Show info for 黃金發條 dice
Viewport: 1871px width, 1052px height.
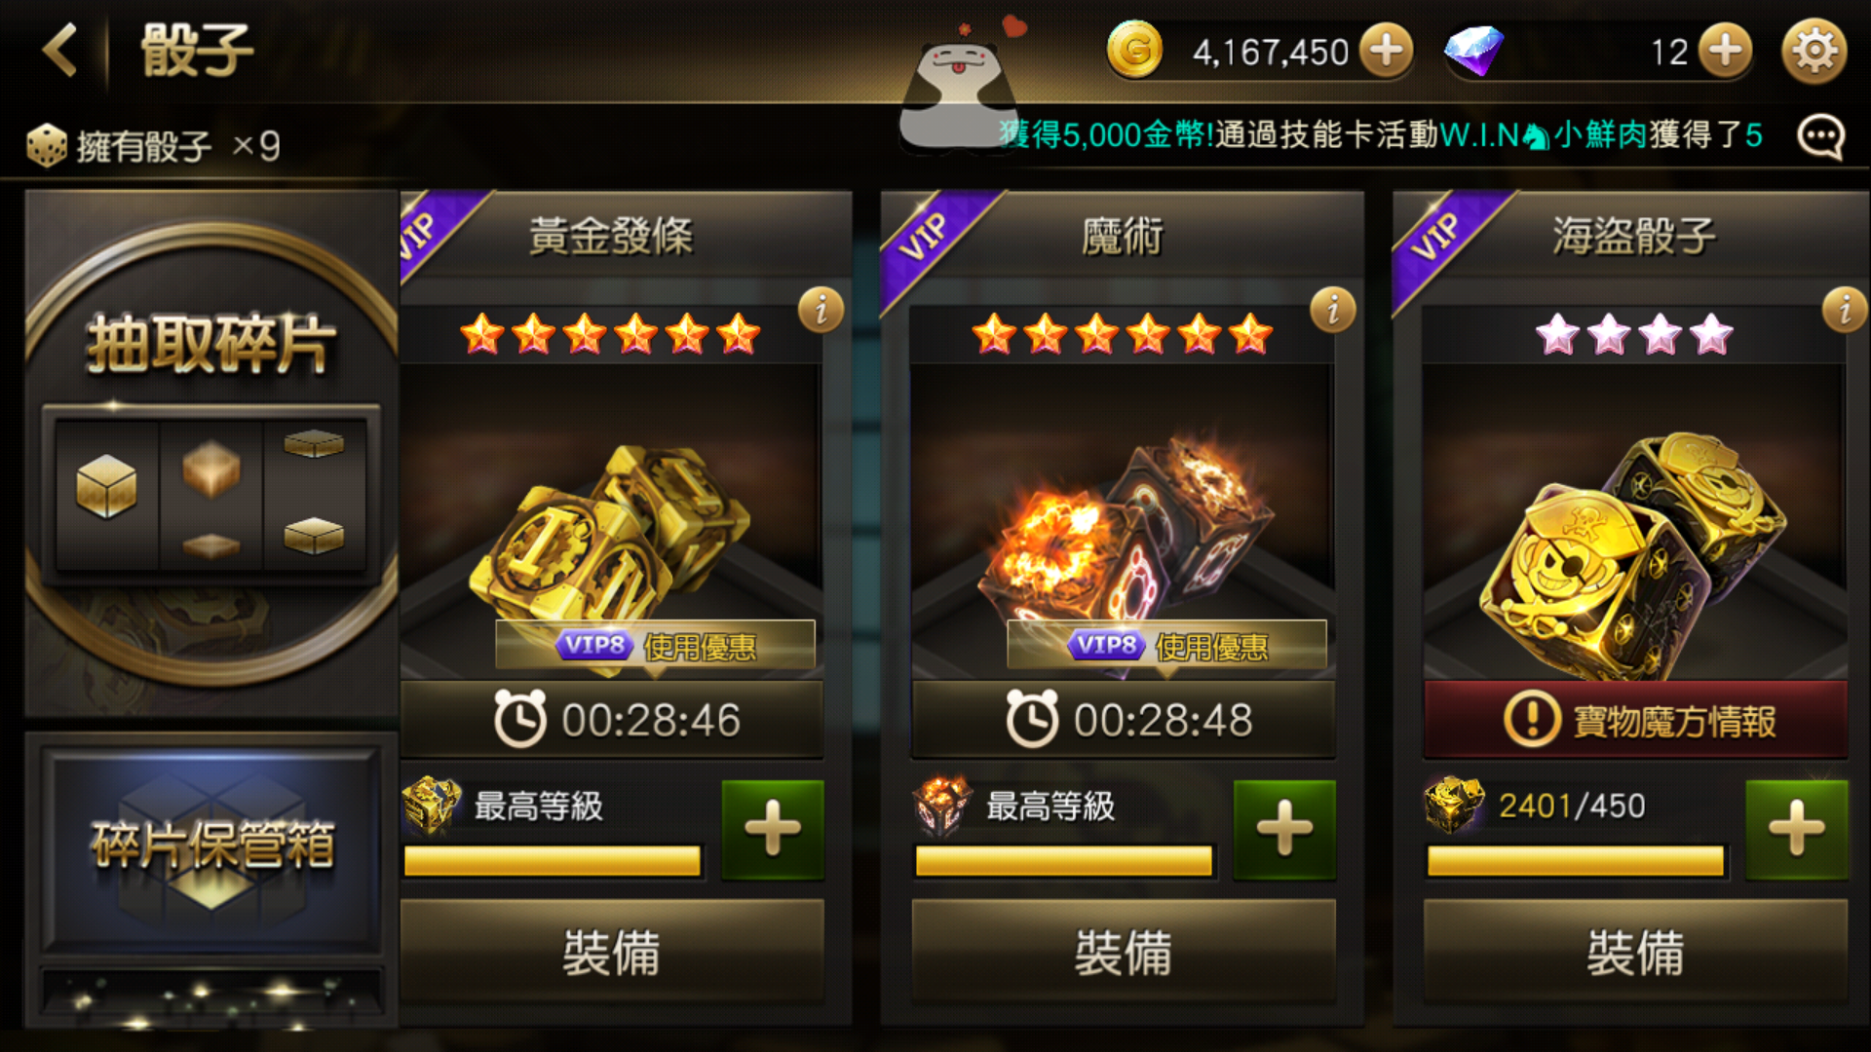coord(821,311)
